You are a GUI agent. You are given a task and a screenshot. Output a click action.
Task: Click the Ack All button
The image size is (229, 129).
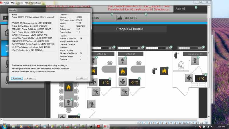tap(181, 9)
